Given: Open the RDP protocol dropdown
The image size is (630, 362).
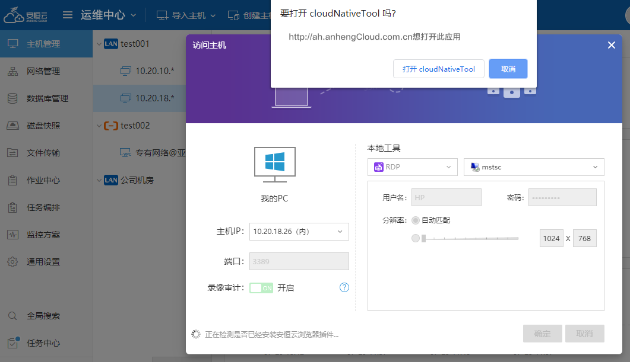Looking at the screenshot, I should coord(412,166).
